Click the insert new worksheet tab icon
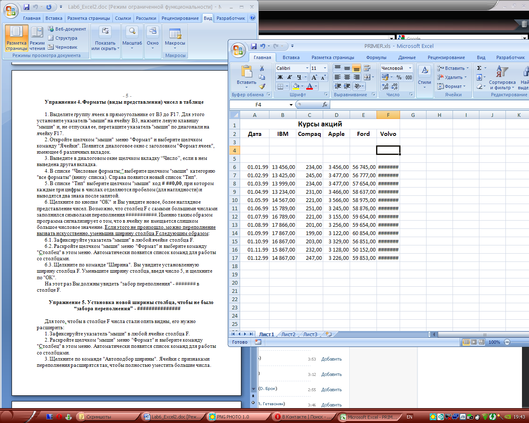529x423 pixels. coord(329,334)
